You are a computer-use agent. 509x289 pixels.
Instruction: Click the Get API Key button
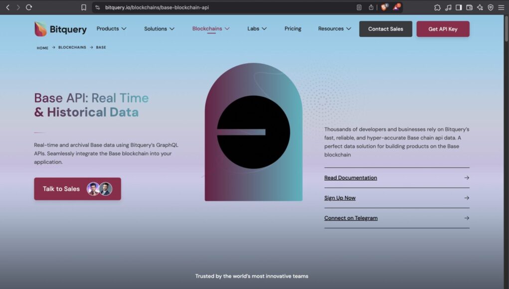(443, 29)
